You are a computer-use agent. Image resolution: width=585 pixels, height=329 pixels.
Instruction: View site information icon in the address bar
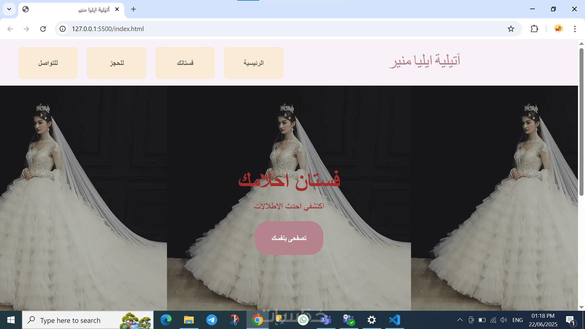point(62,29)
